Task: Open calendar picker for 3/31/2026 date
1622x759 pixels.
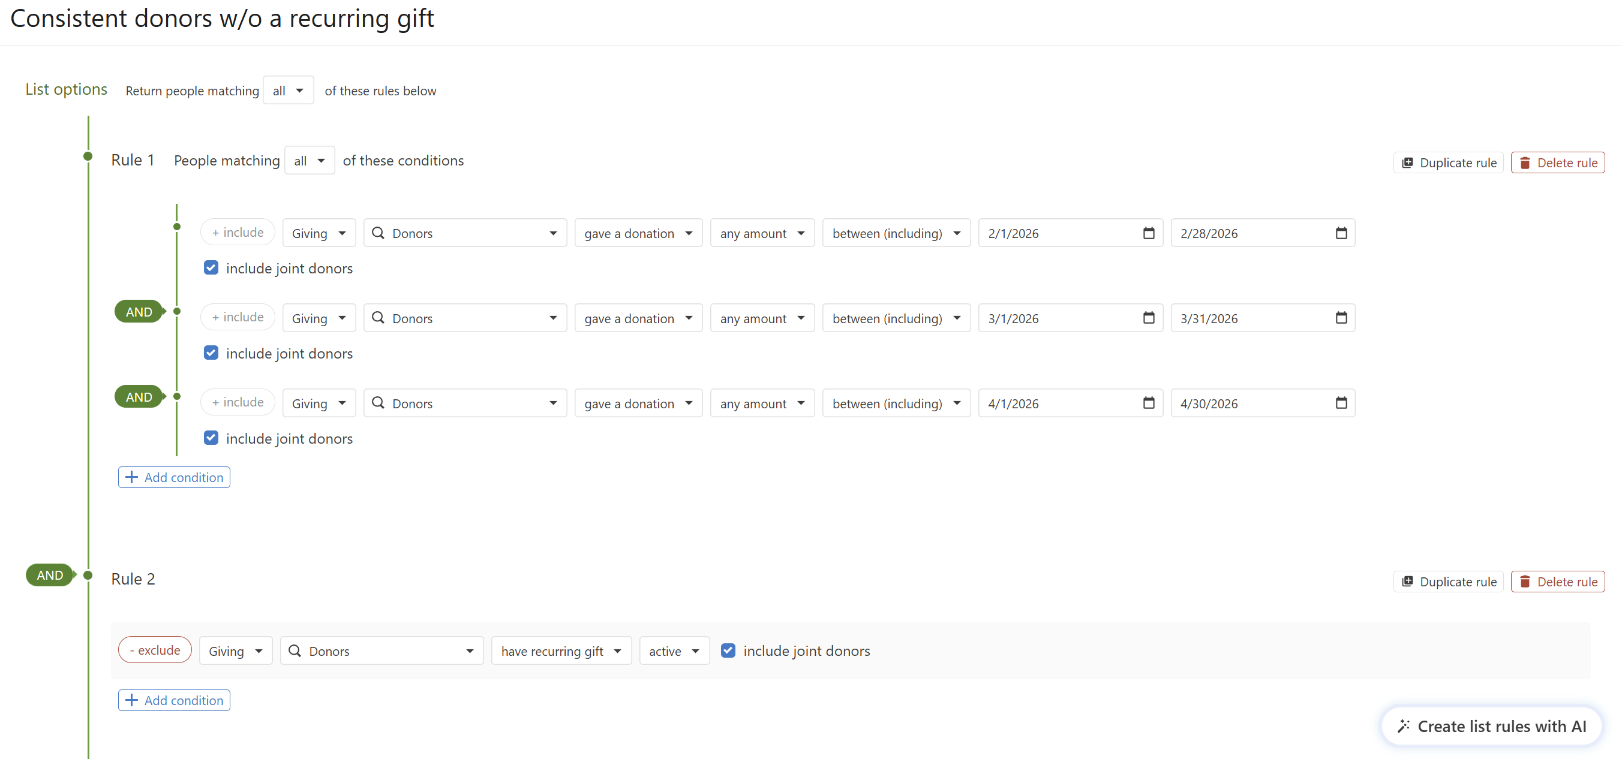Action: point(1341,318)
